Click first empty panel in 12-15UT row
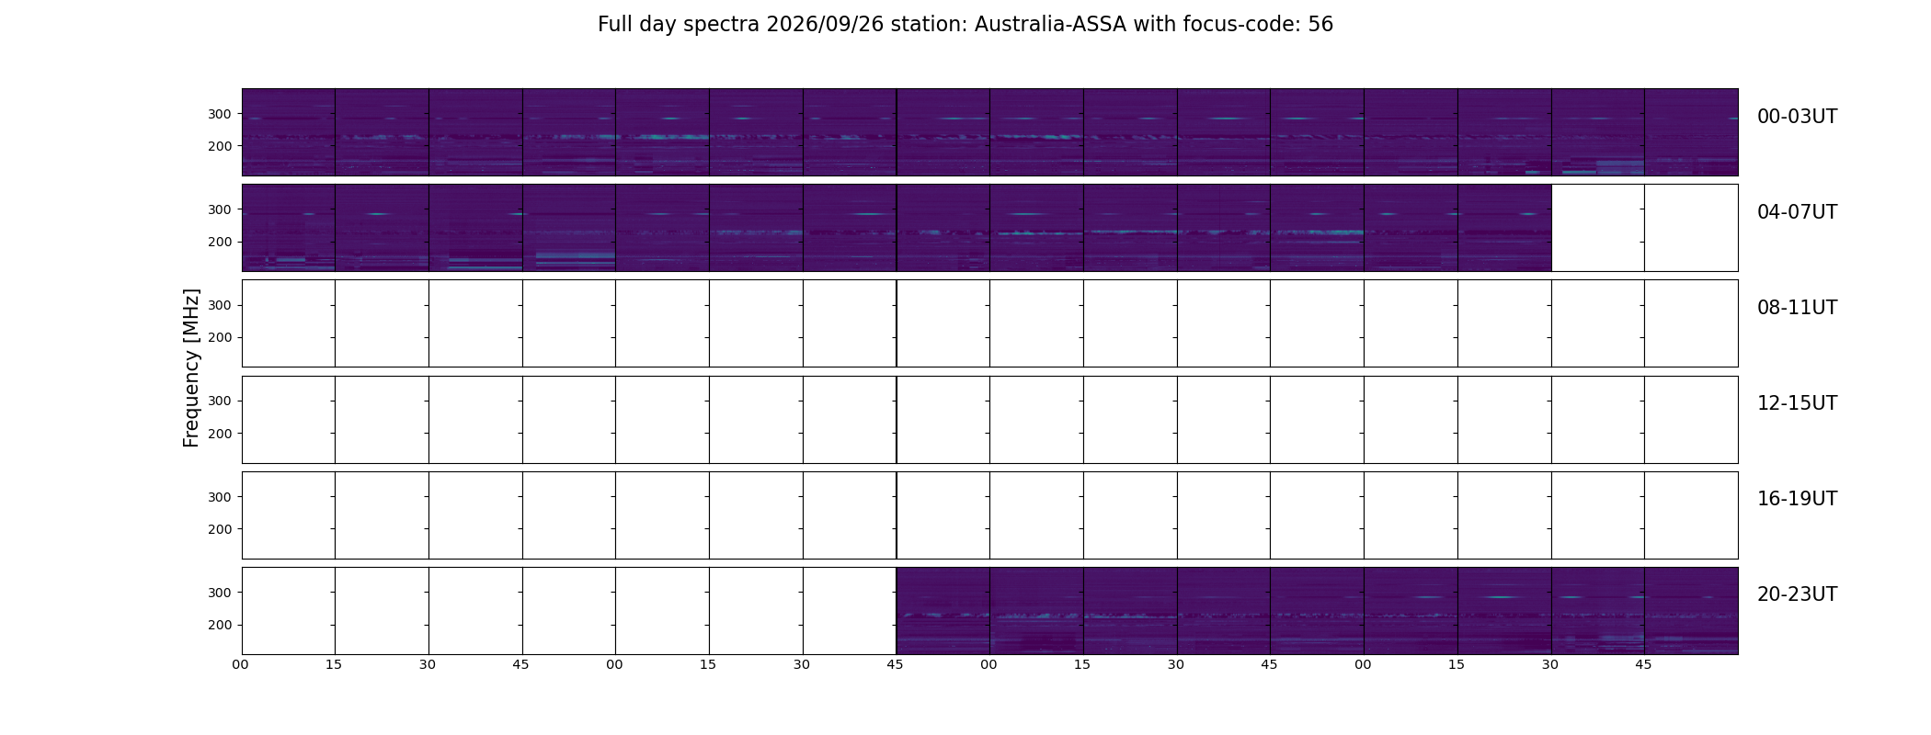 click(x=289, y=420)
